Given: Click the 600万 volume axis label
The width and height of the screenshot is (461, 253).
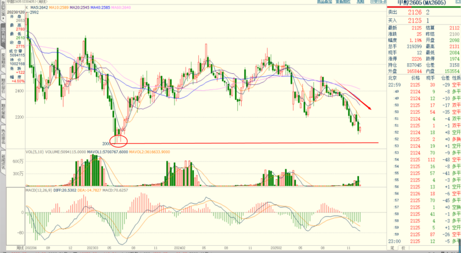Looking at the screenshot, I should [18, 161].
